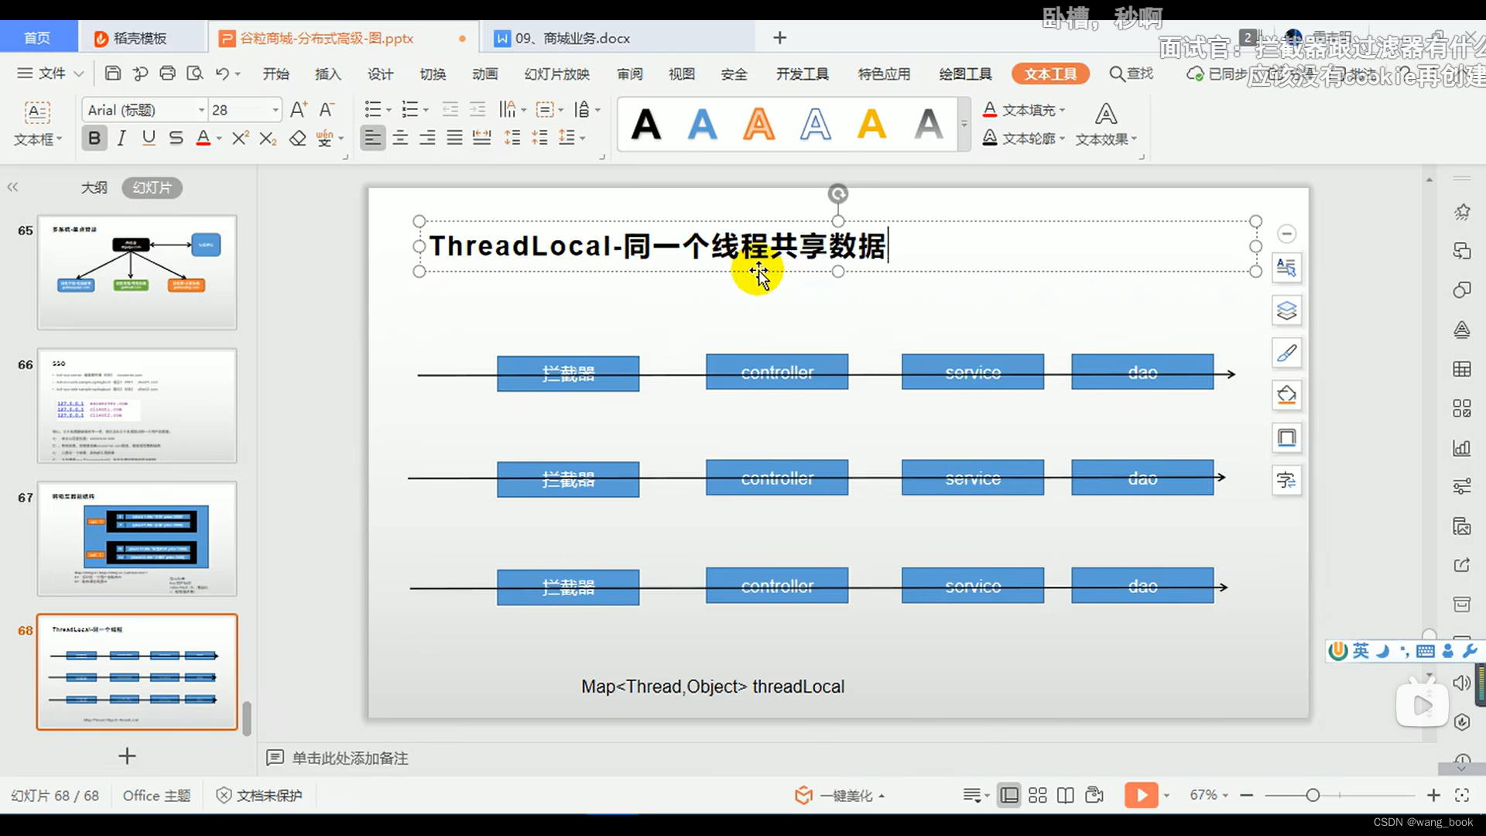Increase indent level icon
Image resolution: width=1486 pixels, height=836 pixels.
point(478,110)
